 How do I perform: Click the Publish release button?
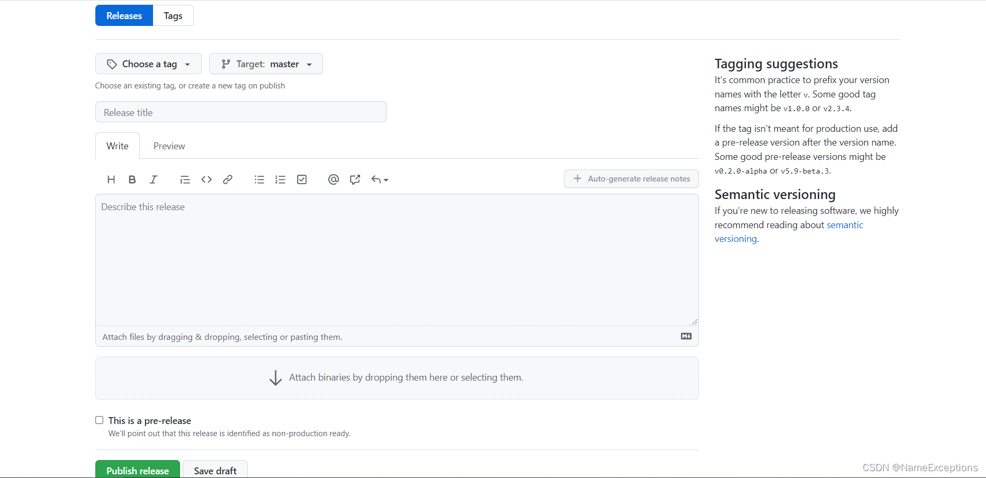coord(138,470)
